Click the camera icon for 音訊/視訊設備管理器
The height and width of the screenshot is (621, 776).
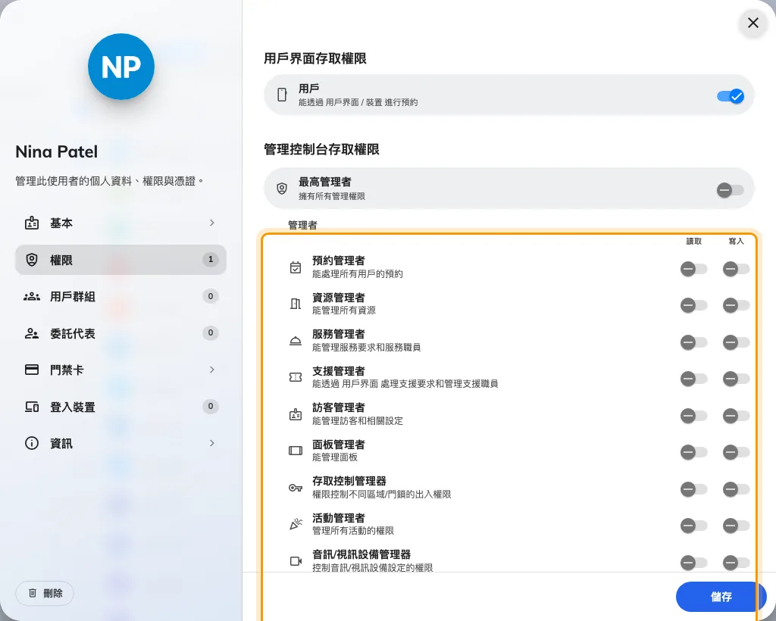click(x=296, y=561)
